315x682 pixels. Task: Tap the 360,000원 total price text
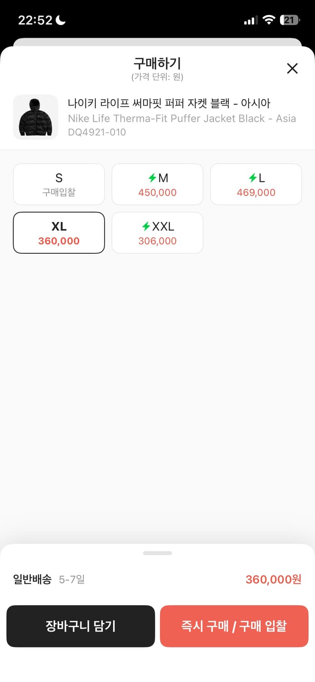[x=273, y=579]
